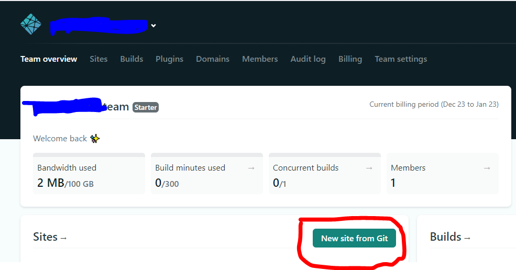The height and width of the screenshot is (270, 516).
Task: Click the Concurrent builds progress bar
Action: [324, 155]
